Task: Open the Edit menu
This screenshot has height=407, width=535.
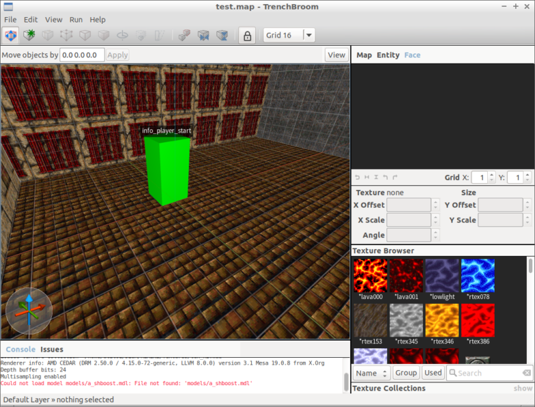Action: pyautogui.click(x=31, y=20)
